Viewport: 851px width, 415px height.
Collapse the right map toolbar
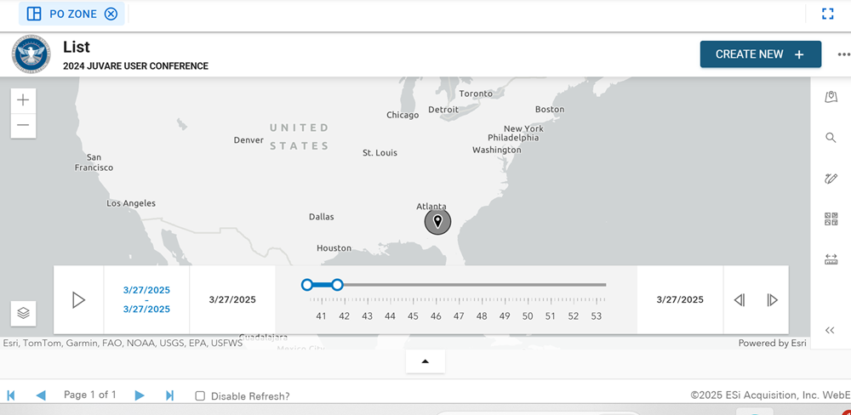pyautogui.click(x=831, y=331)
